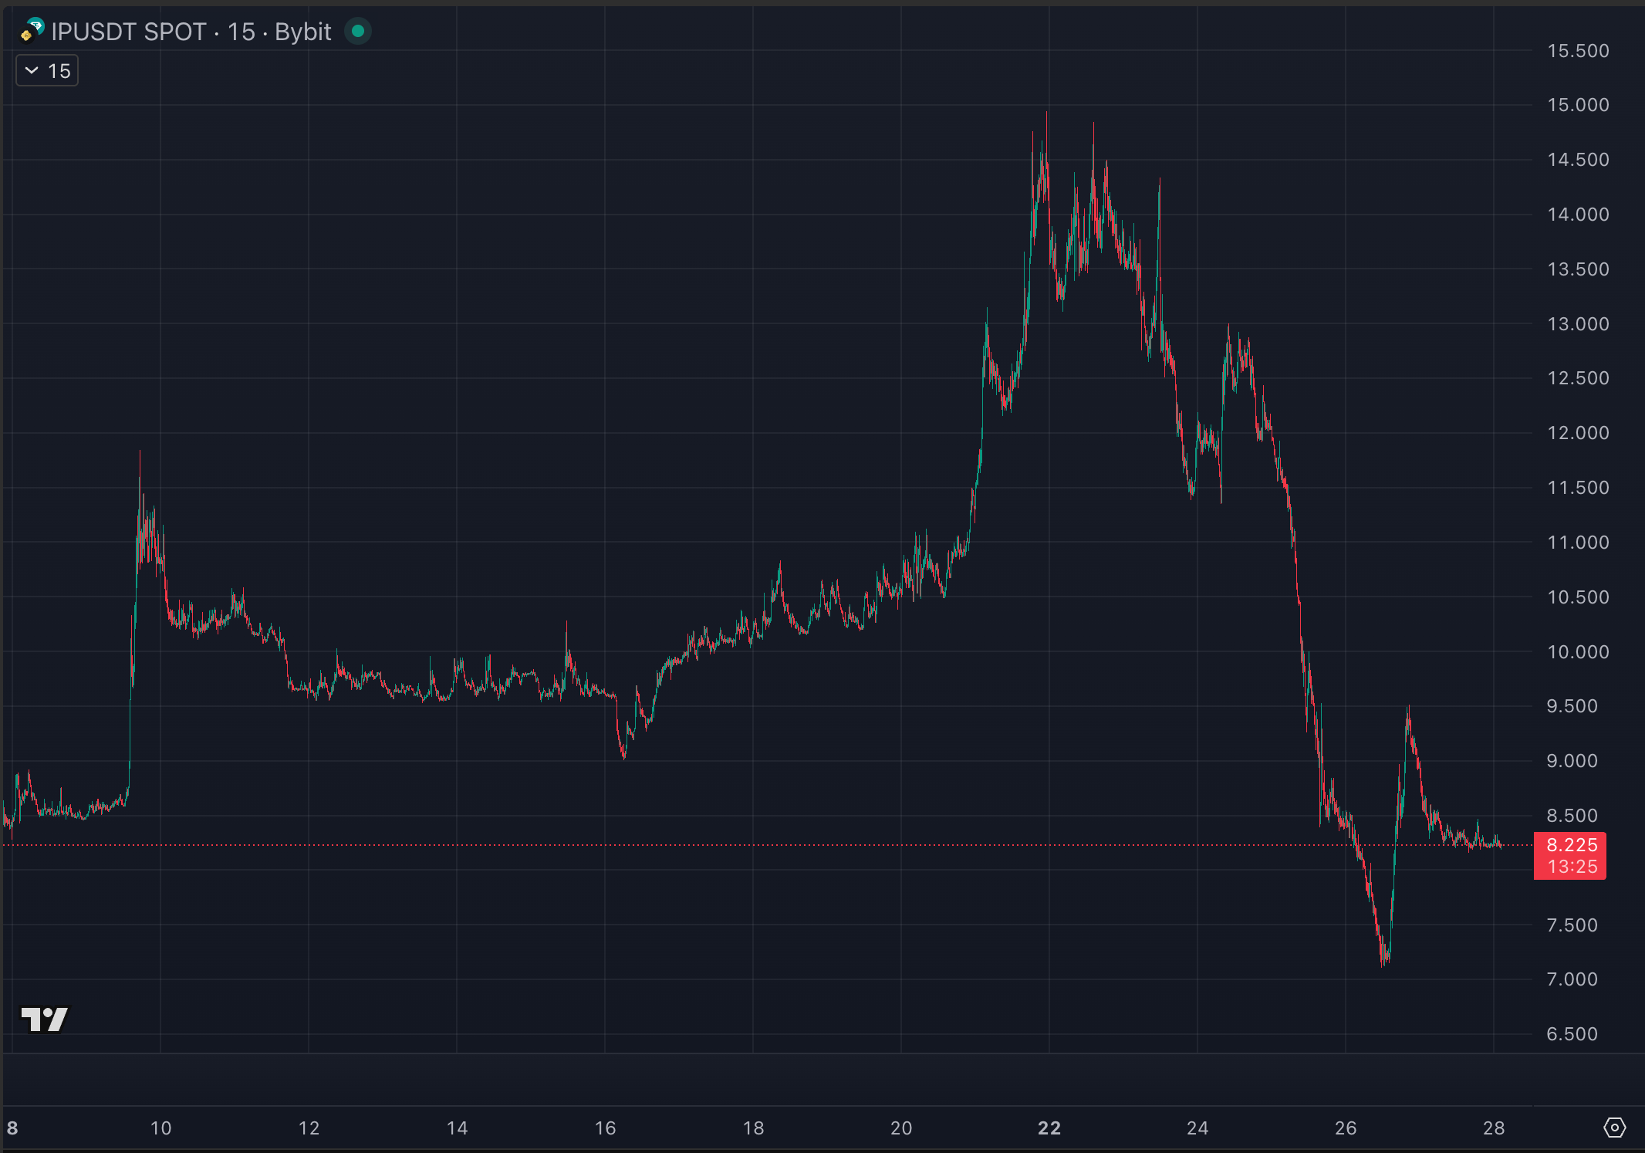
Task: Click the green market status indicator dot
Action: point(357,31)
